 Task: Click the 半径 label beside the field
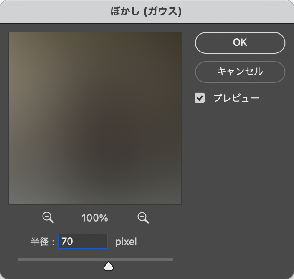pyautogui.click(x=40, y=242)
